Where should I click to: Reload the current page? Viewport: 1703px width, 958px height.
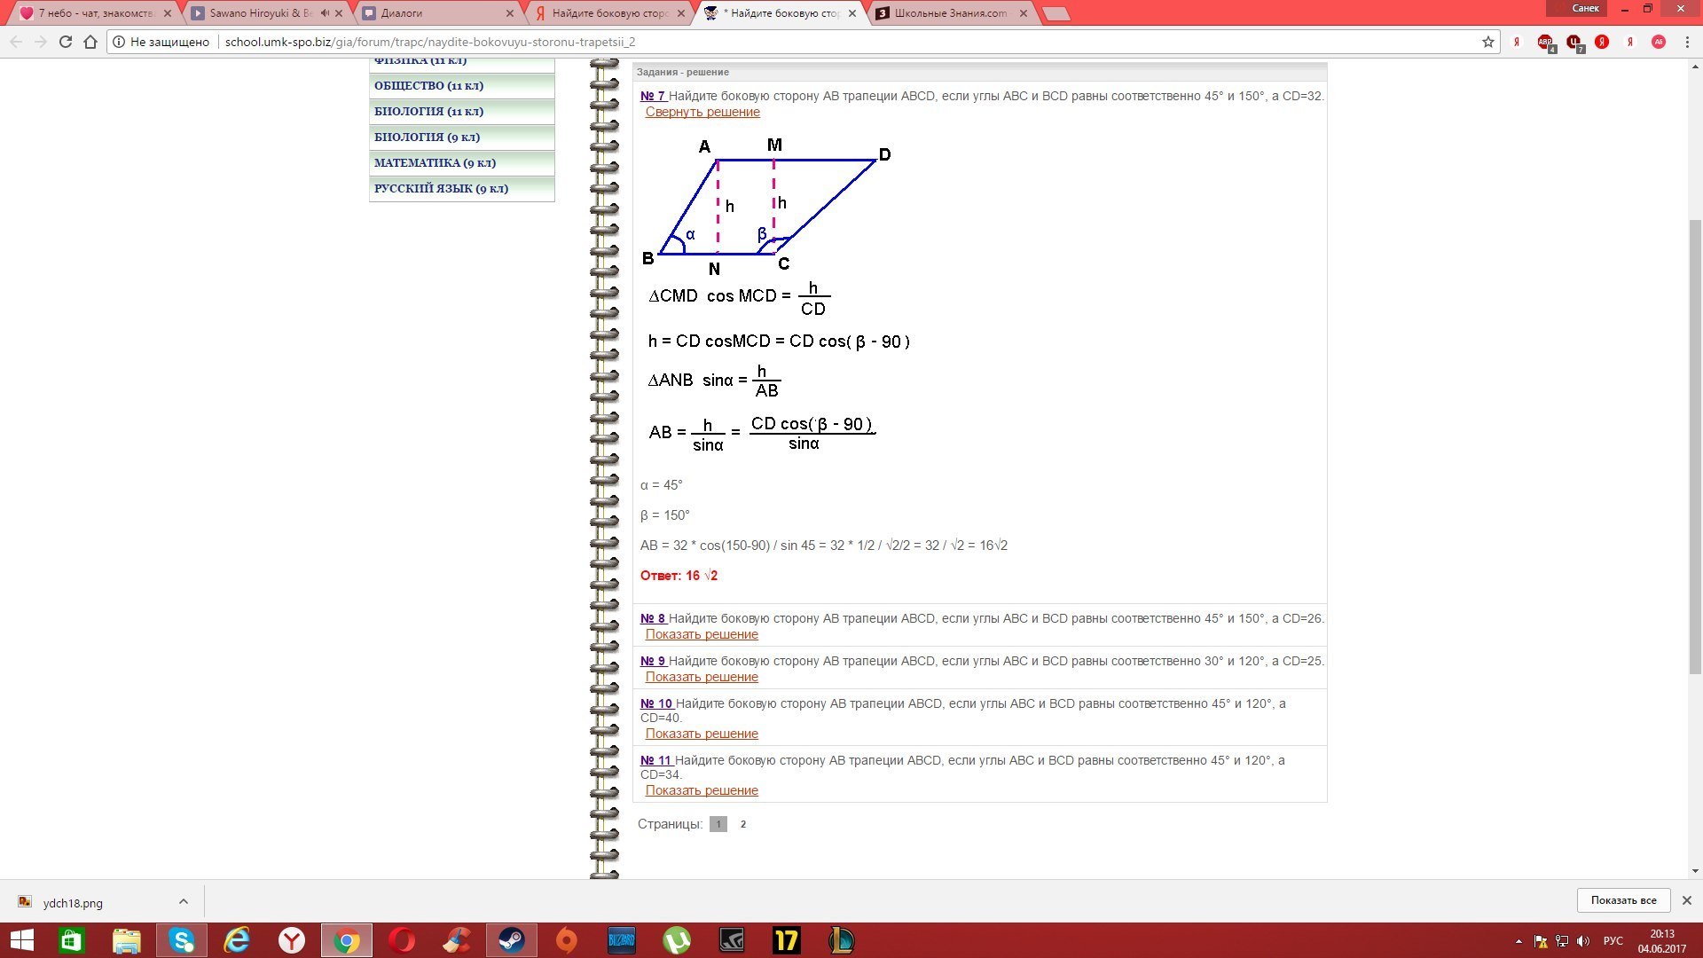[x=65, y=42]
